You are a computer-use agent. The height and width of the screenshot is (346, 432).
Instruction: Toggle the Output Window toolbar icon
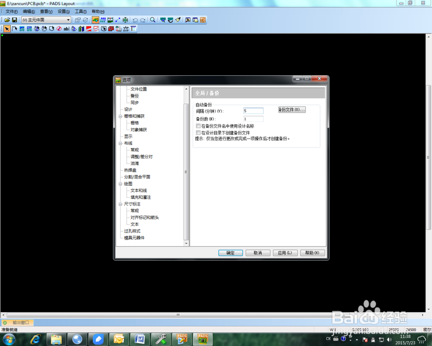[x=188, y=20]
